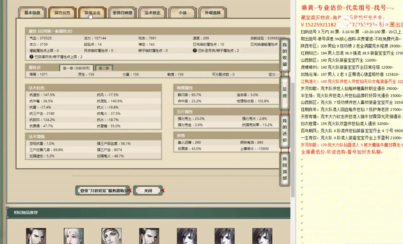Open first recommended character portrait
The height and width of the screenshot is (244, 403).
(x=36, y=236)
